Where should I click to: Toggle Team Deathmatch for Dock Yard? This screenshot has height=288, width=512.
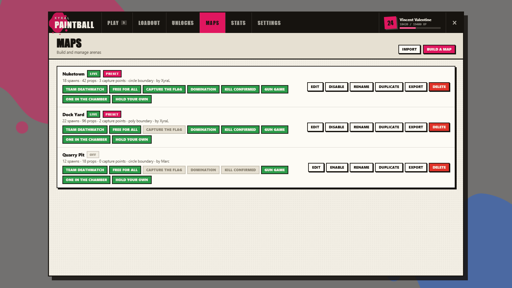pyautogui.click(x=85, y=130)
